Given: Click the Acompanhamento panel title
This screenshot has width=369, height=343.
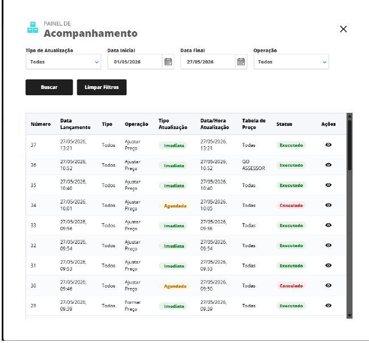Looking at the screenshot, I should [91, 33].
